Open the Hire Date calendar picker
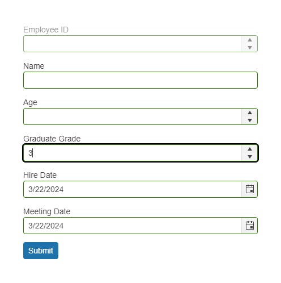 (249, 189)
